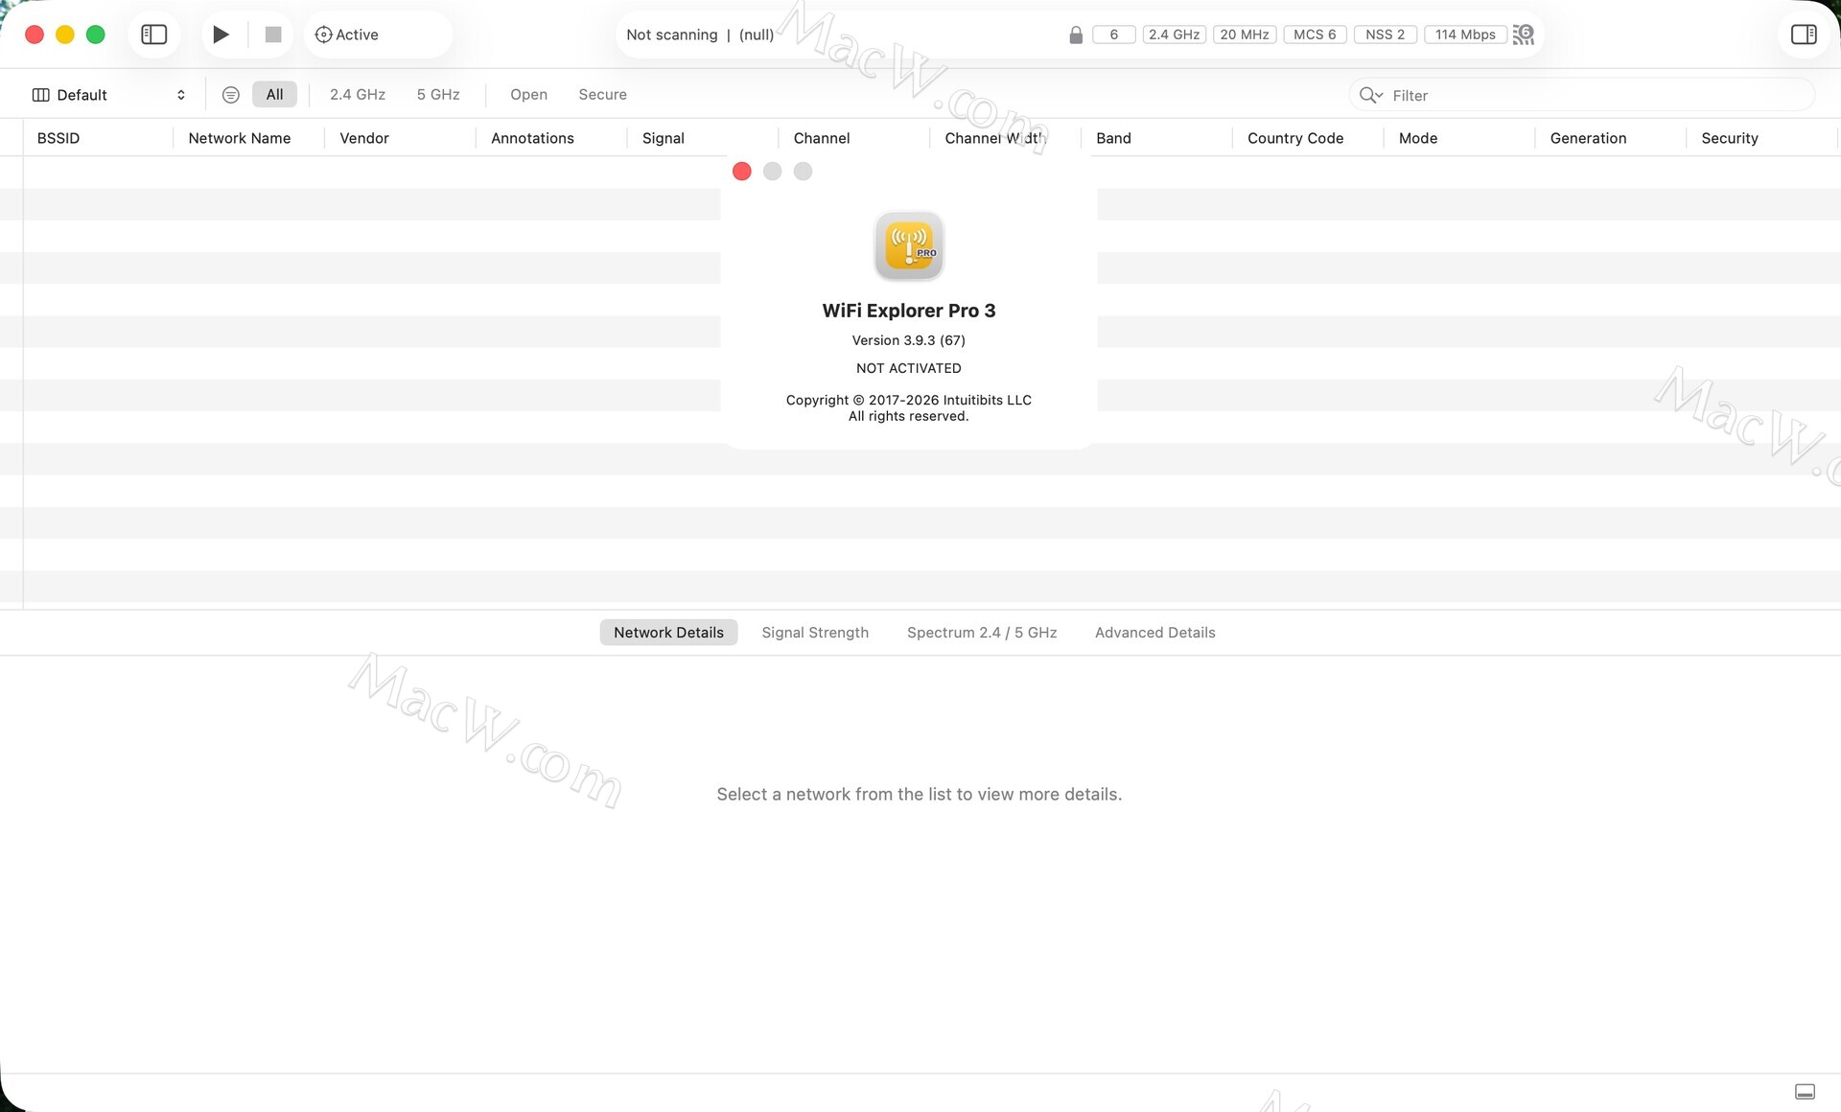Click the signal scanner icon beside 114 Mbps
This screenshot has height=1112, width=1841.
(x=1524, y=35)
